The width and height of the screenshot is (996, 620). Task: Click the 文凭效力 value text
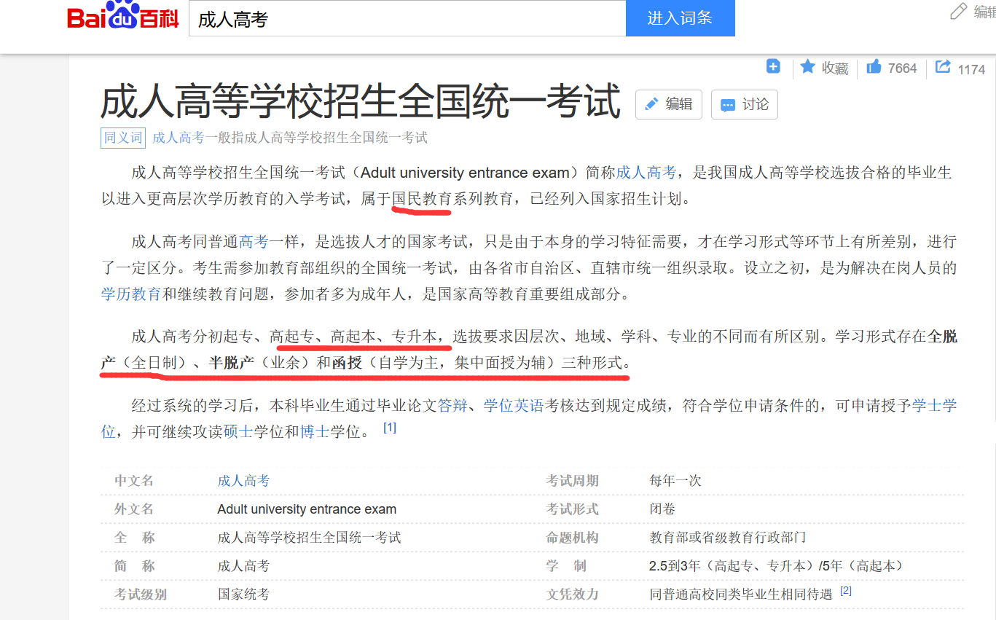click(741, 595)
